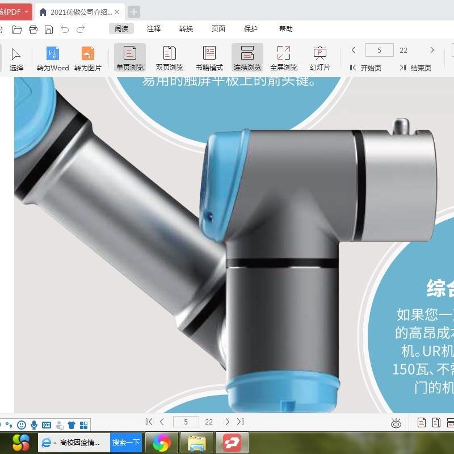Screen dimensions: 454x454
Task: Click the bottom bar page number field
Action: 186,422
